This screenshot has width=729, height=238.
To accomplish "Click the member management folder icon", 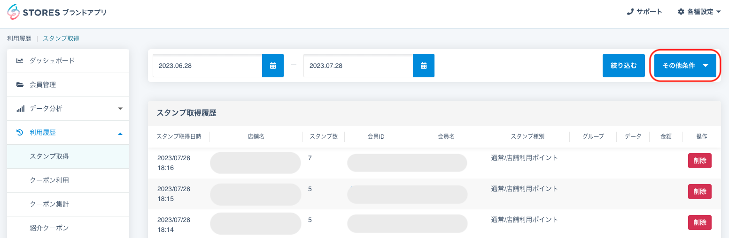I will click(x=20, y=85).
